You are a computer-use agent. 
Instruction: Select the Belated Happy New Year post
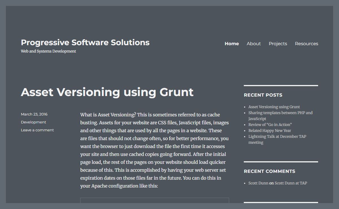tap(270, 130)
